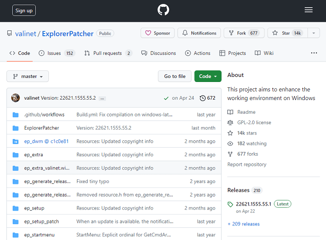Image resolution: width=326 pixels, height=240 pixels.
Task: Click submodule icon beside ep_dwm
Action: [x=15, y=141]
